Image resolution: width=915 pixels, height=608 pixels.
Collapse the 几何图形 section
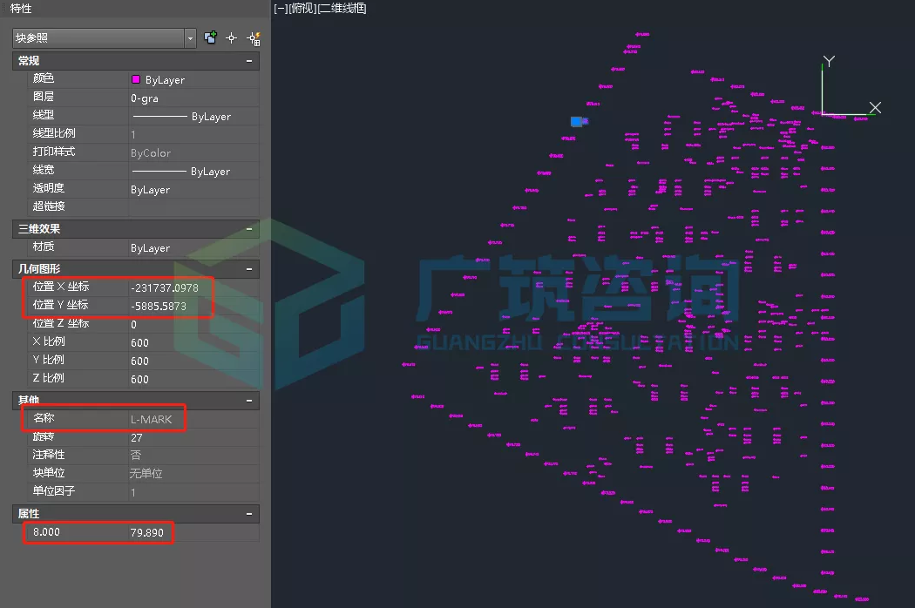point(249,268)
